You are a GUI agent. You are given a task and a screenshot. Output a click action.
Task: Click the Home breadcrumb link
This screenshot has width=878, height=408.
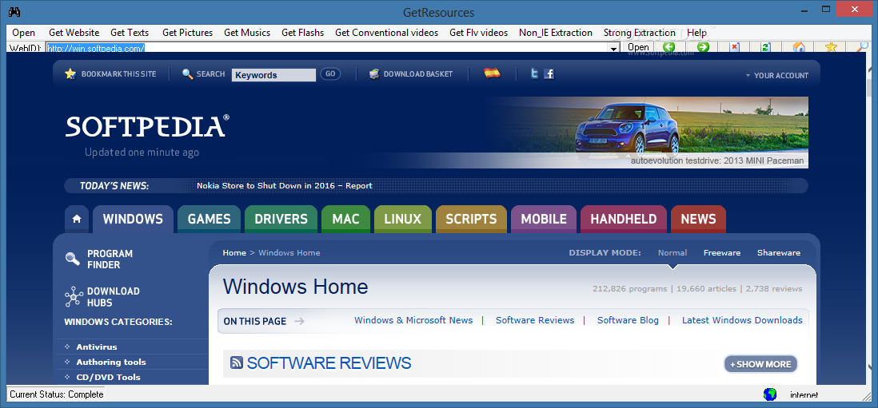pos(234,252)
